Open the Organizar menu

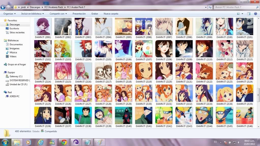point(9,14)
